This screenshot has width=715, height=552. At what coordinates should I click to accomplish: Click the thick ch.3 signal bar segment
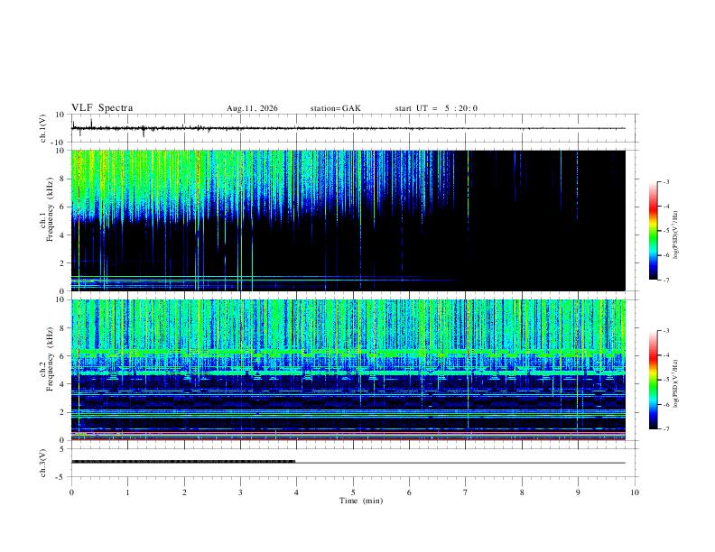click(183, 462)
